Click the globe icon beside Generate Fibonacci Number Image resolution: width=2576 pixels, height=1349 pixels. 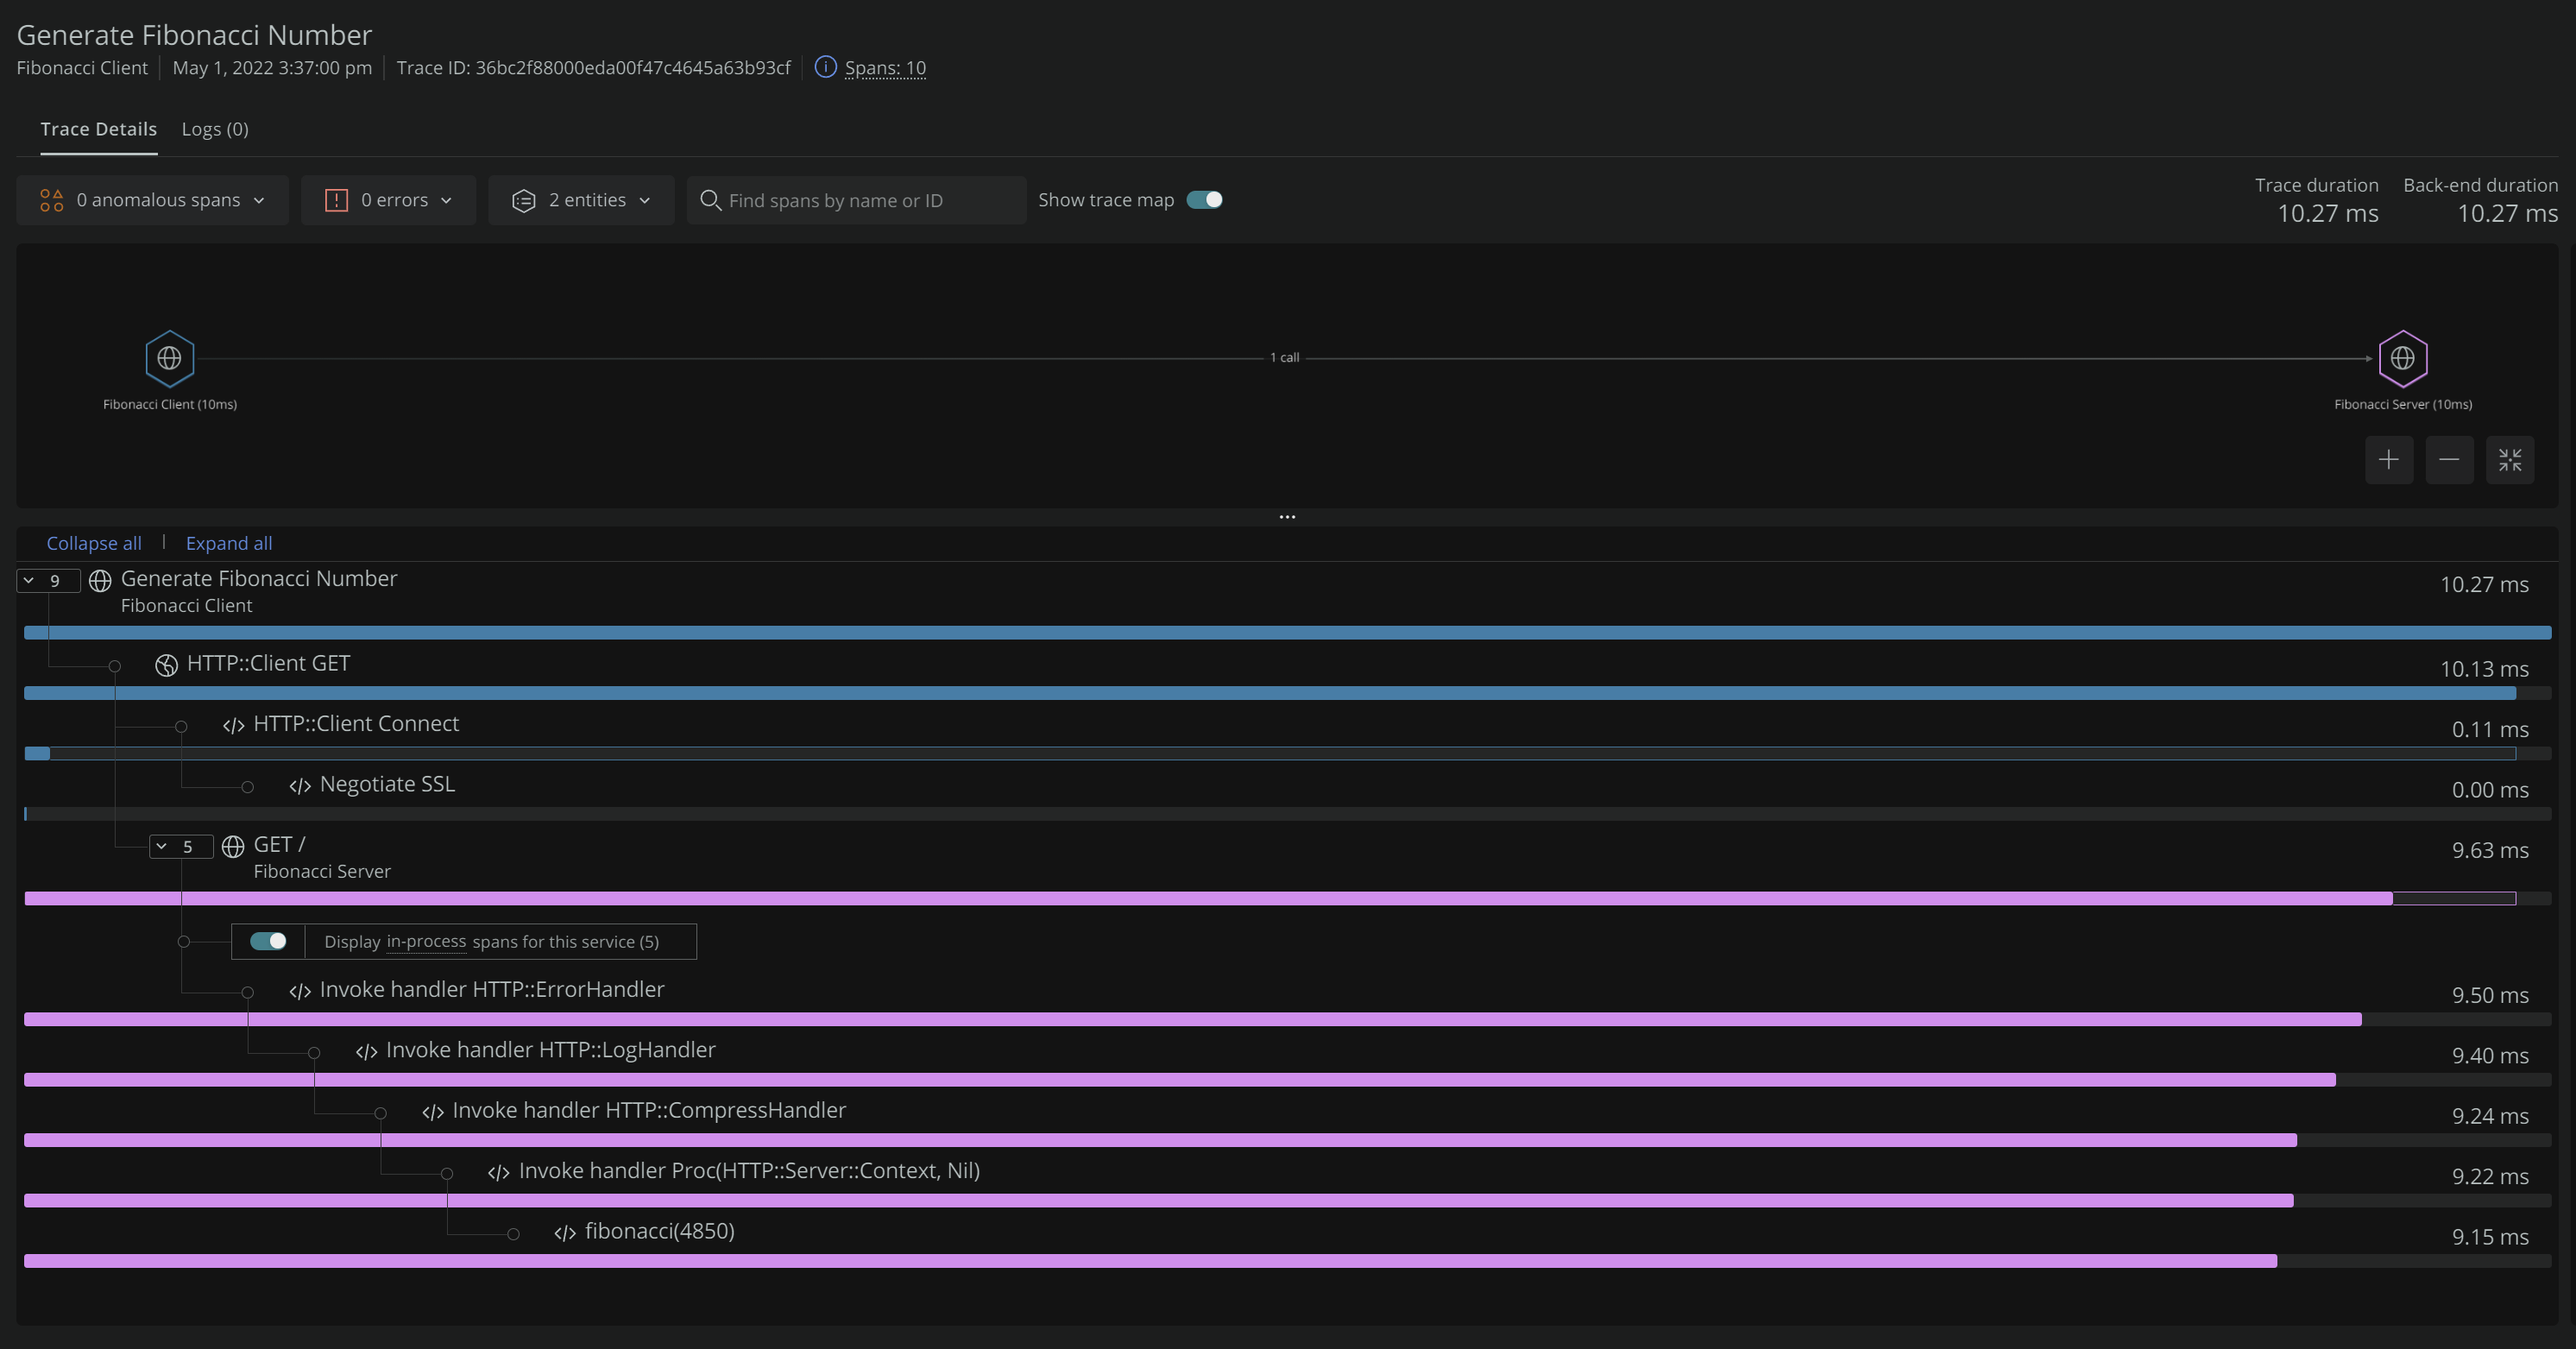tap(100, 580)
